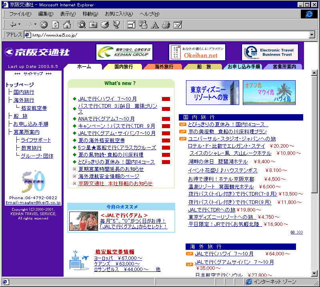320x287 pixels.
Task: Open JALで行くTDRへの旅 link
Action: (212, 210)
